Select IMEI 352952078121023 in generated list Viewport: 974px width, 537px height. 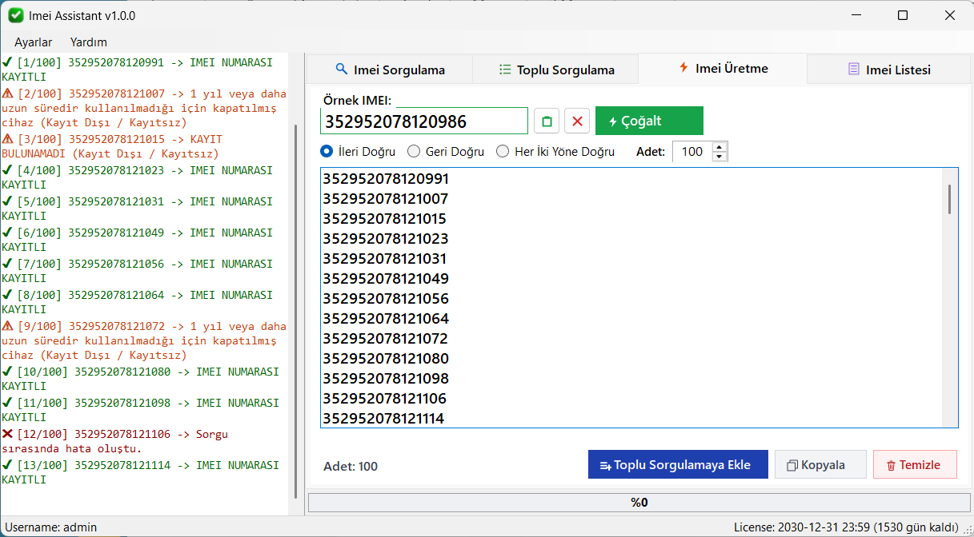click(x=386, y=239)
